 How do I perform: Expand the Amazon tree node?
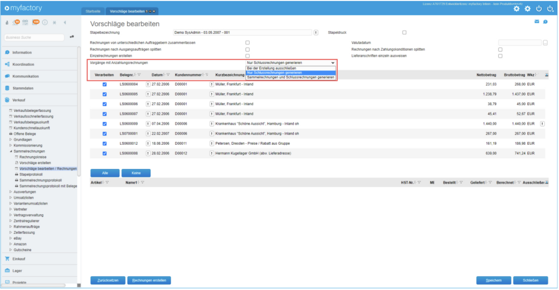[11, 244]
